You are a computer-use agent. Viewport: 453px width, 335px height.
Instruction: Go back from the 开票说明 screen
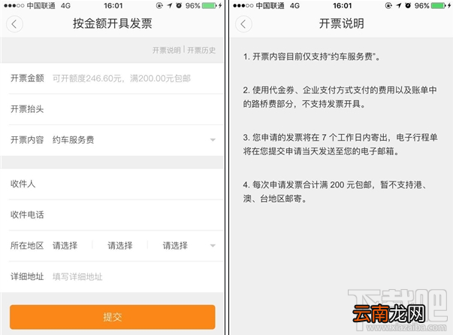point(243,24)
